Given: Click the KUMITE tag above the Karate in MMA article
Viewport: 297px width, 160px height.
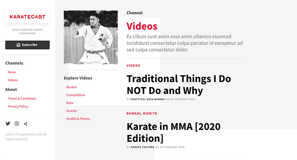Looking at the screenshot, I should 150,113.
